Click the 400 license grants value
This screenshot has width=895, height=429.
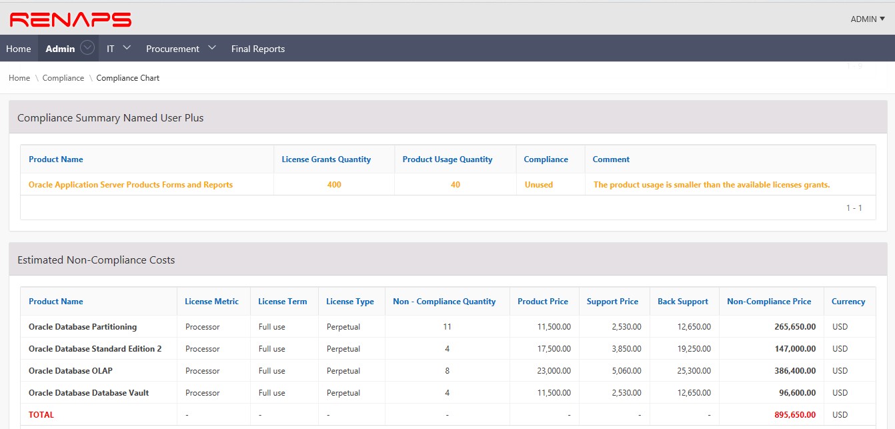point(334,185)
